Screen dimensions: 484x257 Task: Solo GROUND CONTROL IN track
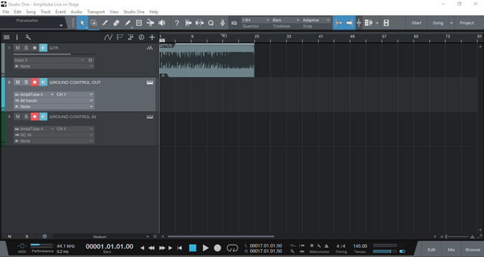[x=26, y=117]
